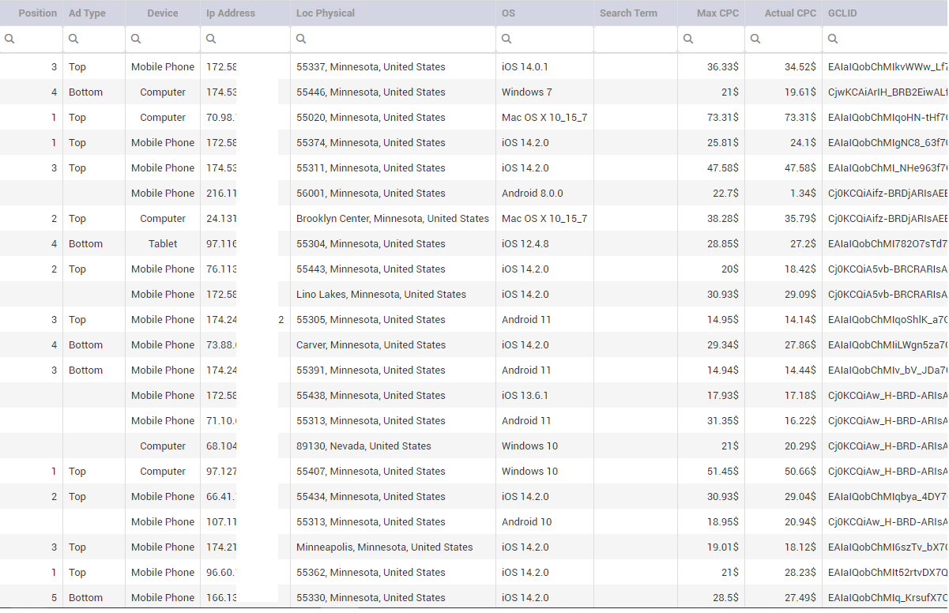Click the Ad Type filter magnifier icon
The image size is (949, 613).
73,39
